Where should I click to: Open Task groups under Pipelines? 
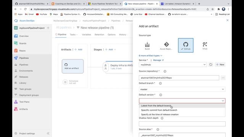[25, 89]
